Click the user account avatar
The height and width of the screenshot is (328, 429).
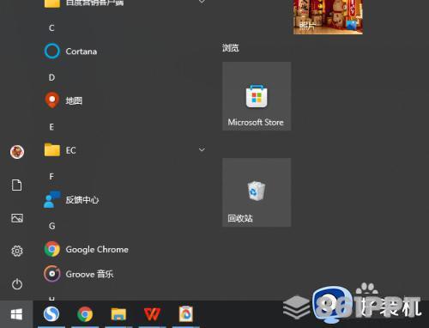17,152
